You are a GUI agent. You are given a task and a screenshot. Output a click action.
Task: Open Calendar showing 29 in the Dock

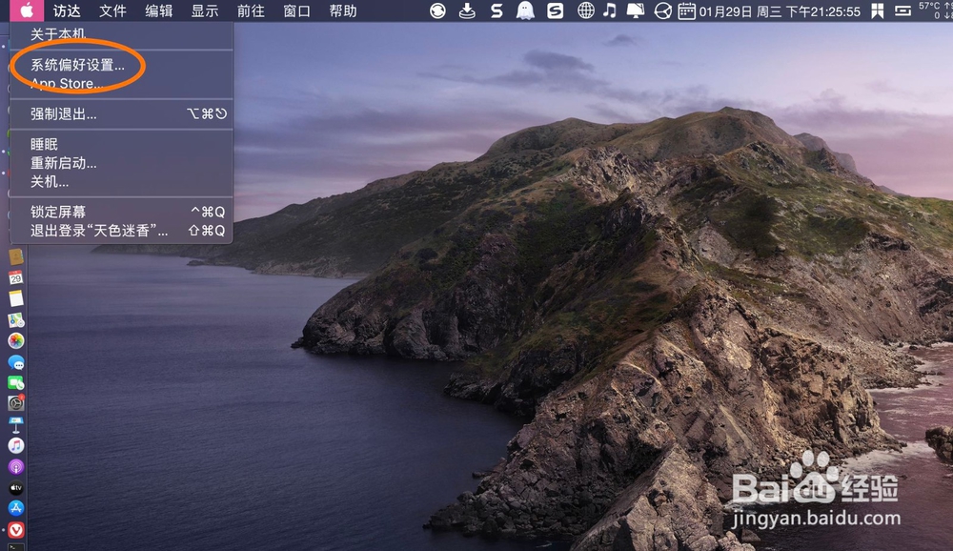pyautogui.click(x=16, y=277)
